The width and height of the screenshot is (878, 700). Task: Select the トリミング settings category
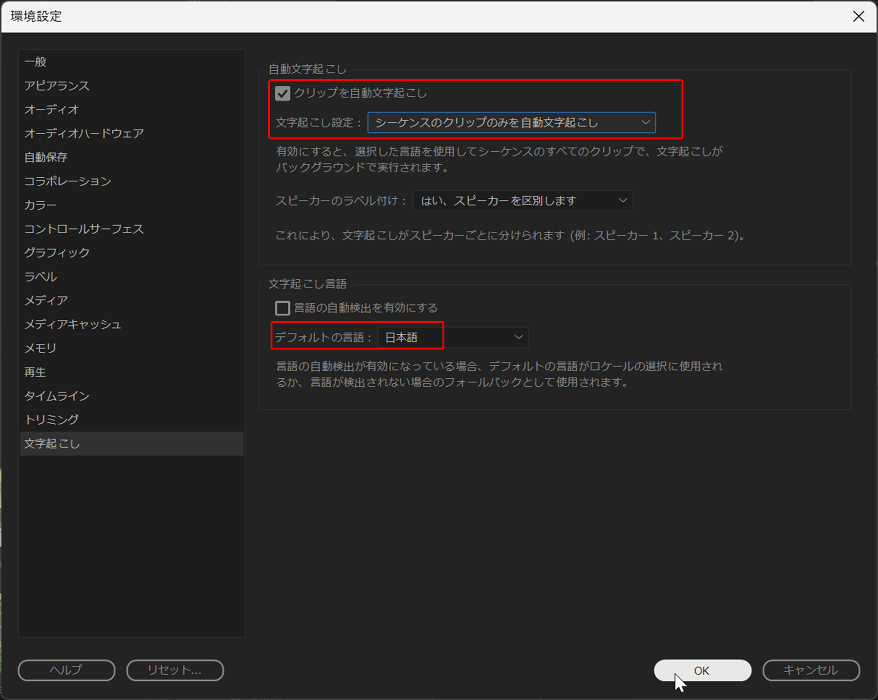[51, 419]
